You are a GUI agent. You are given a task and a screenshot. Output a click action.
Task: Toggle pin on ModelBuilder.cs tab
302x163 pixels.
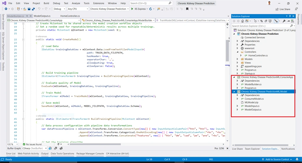[x=27, y=16]
